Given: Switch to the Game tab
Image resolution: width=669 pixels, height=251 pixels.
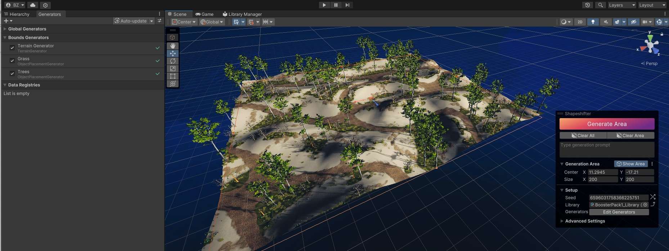Looking at the screenshot, I should click(205, 14).
